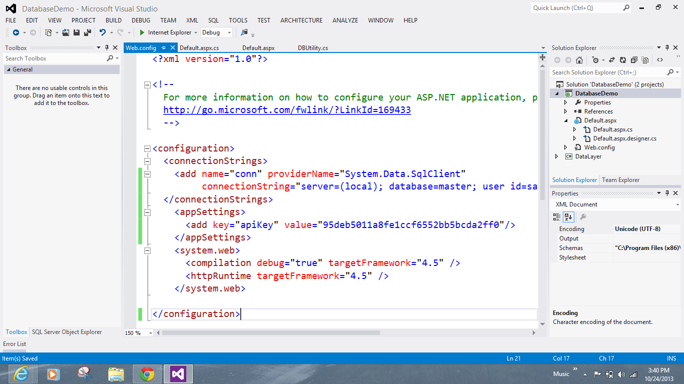Image resolution: width=684 pixels, height=384 pixels.
Task: Adjust the speaker volume in the system tray
Action: [621, 373]
